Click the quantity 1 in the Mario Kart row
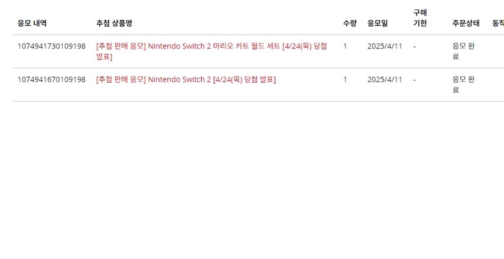The image size is (504, 259). tap(345, 46)
